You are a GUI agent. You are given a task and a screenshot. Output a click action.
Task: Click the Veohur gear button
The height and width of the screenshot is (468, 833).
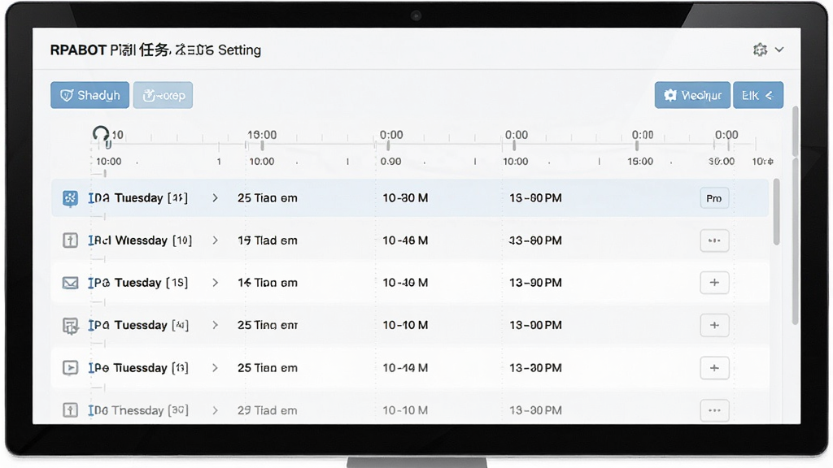(692, 95)
